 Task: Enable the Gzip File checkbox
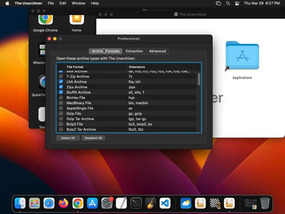click(61, 113)
